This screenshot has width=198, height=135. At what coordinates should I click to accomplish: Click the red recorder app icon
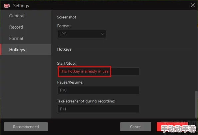click(7, 6)
